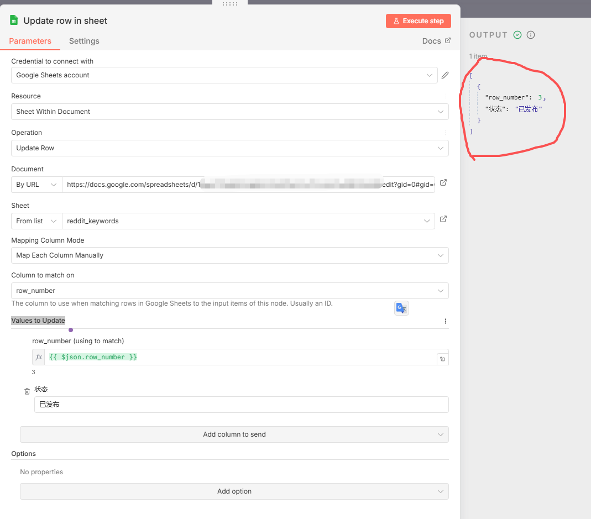Select the Parameters tab
This screenshot has height=519, width=591.
(30, 41)
